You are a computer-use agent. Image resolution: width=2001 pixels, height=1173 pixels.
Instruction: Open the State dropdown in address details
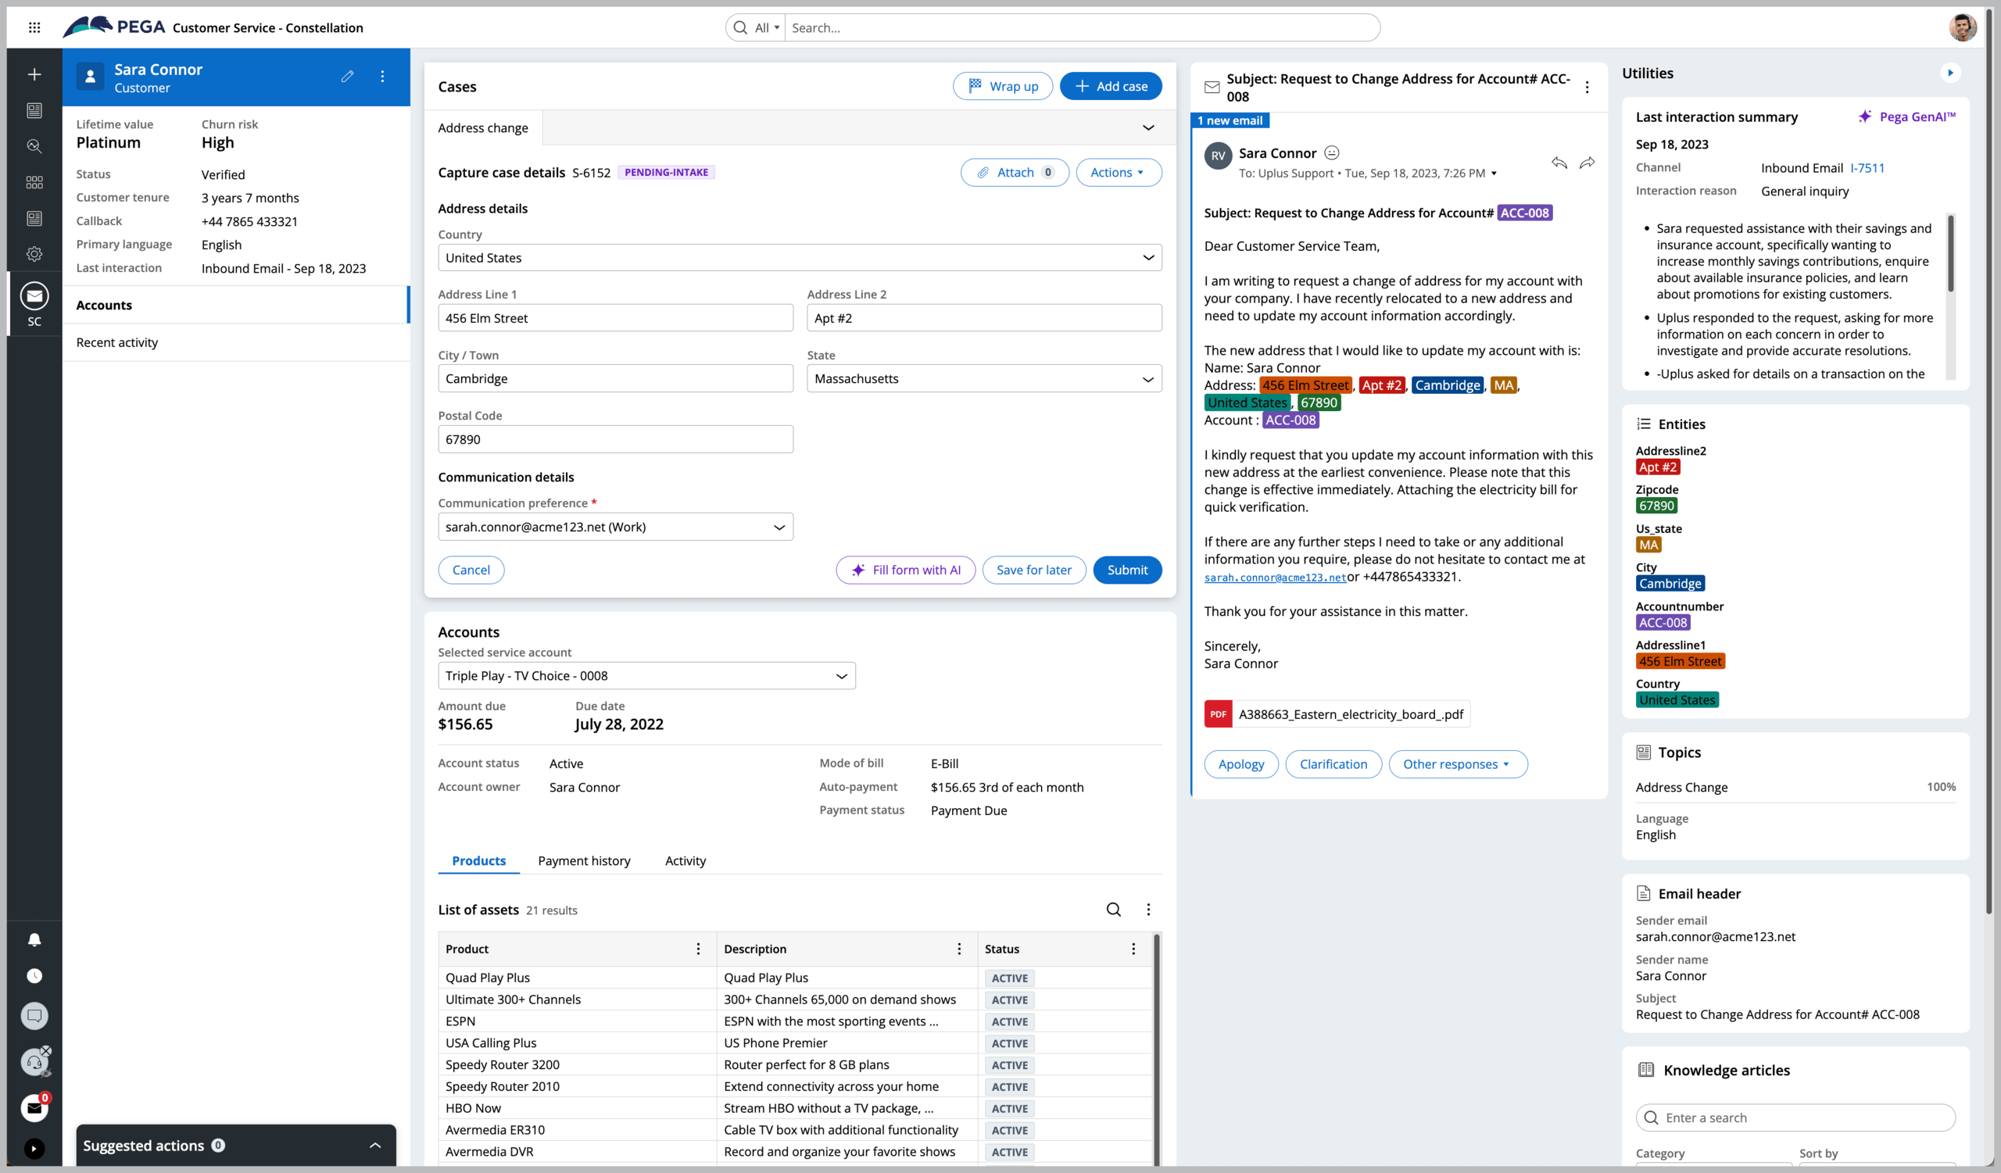click(x=983, y=378)
